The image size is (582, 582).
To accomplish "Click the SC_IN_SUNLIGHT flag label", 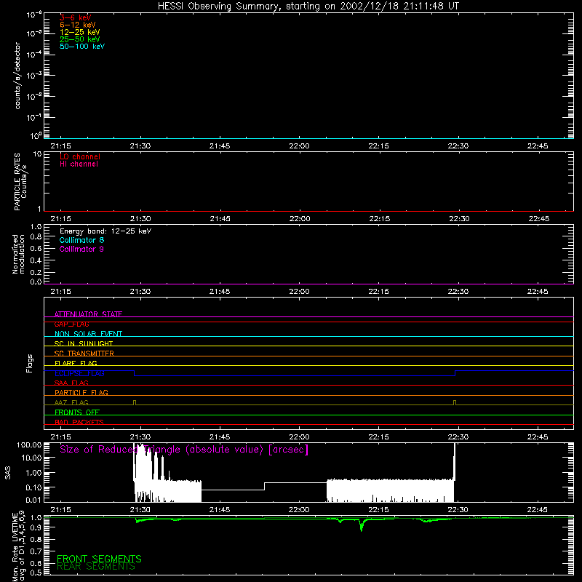I will coord(84,343).
